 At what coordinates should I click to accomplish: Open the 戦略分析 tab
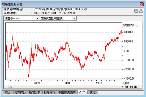50,92
